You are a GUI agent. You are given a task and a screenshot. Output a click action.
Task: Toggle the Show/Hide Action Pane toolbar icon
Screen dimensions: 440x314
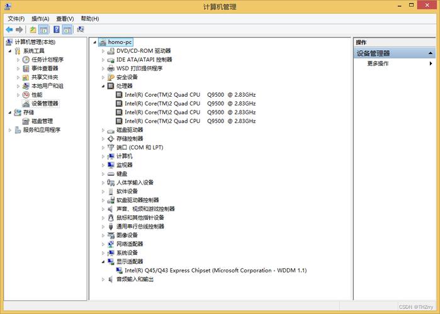click(x=67, y=30)
